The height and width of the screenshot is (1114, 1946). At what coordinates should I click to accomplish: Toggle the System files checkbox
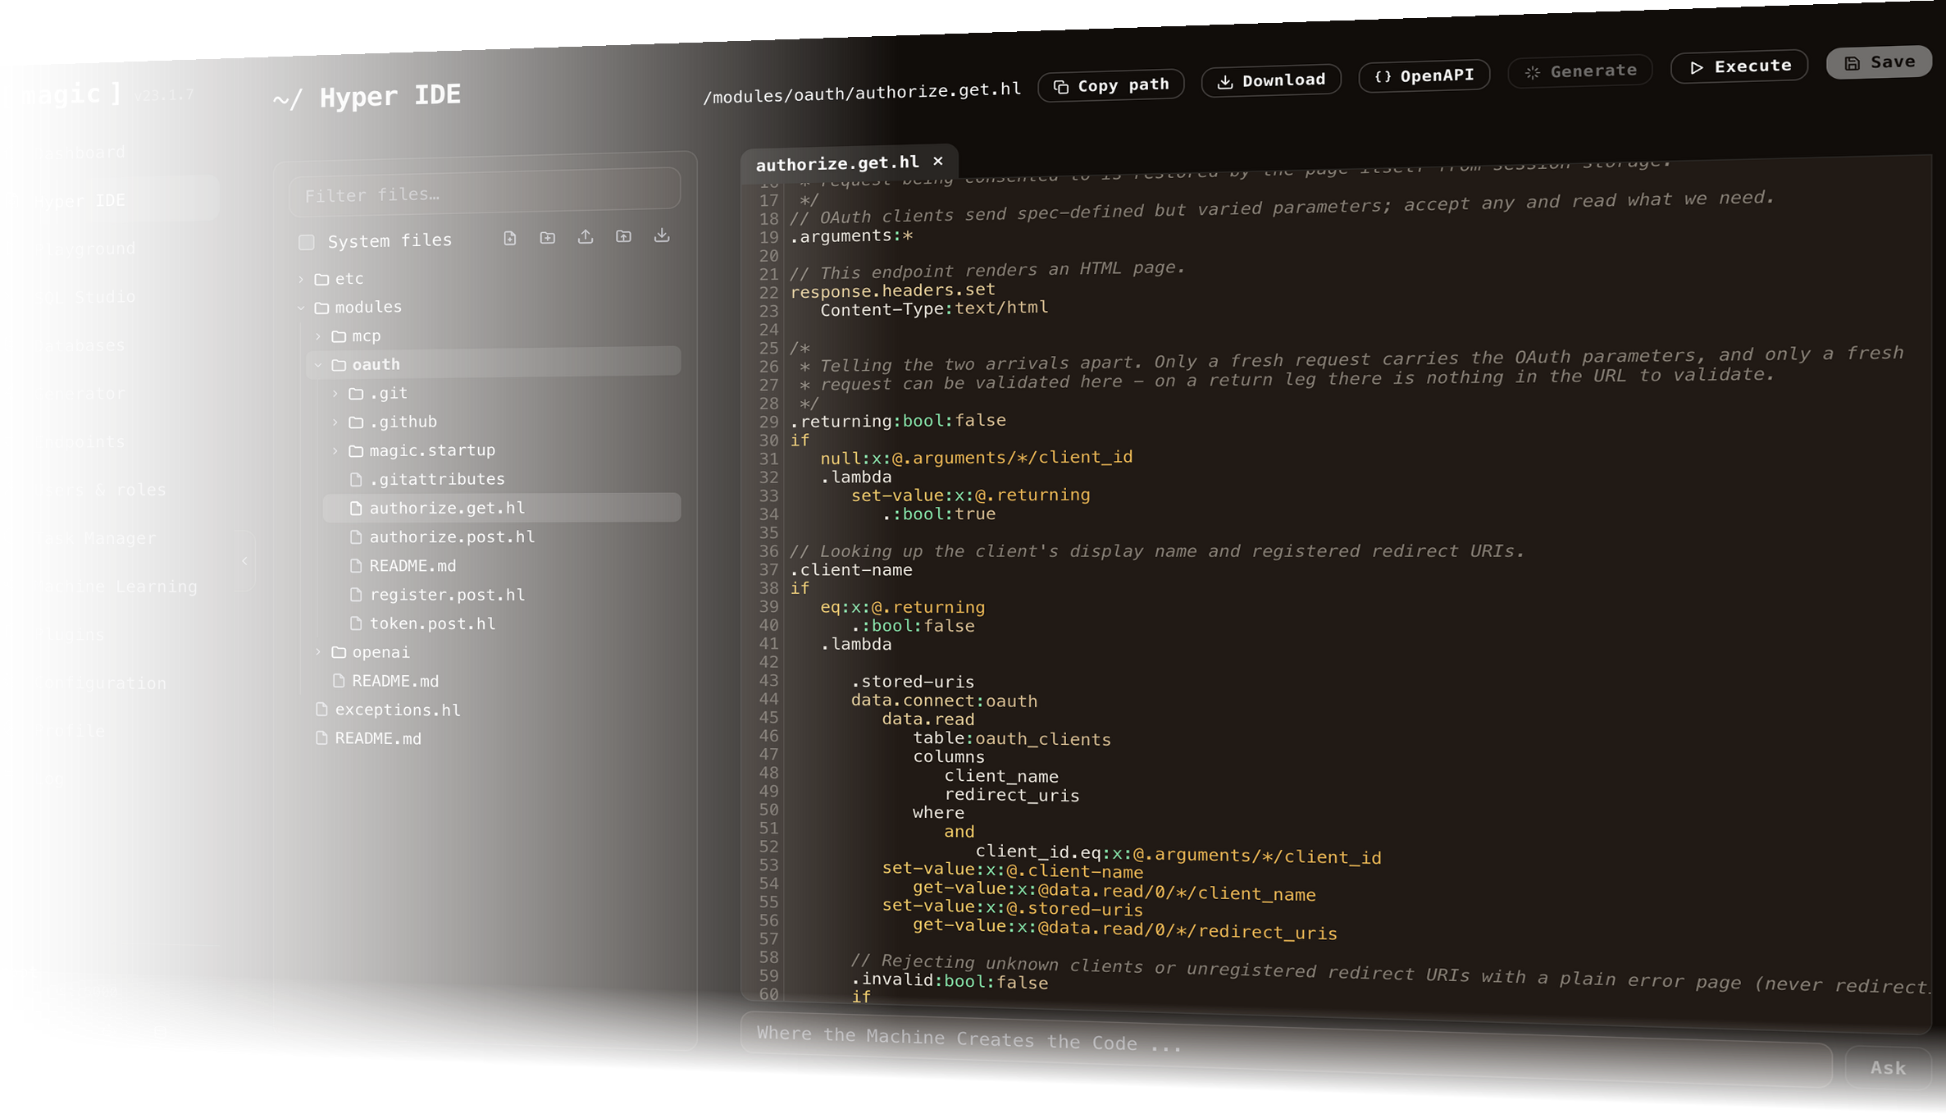[307, 242]
